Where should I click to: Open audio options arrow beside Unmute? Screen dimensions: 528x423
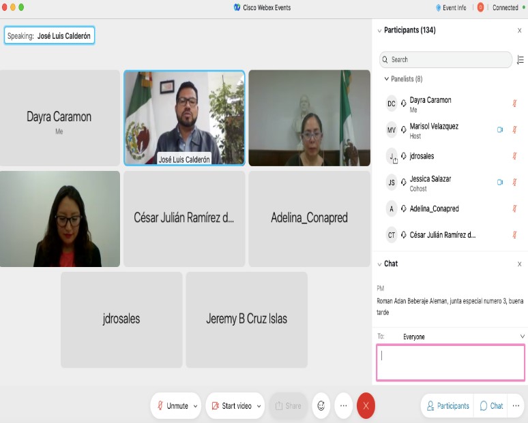pyautogui.click(x=195, y=406)
